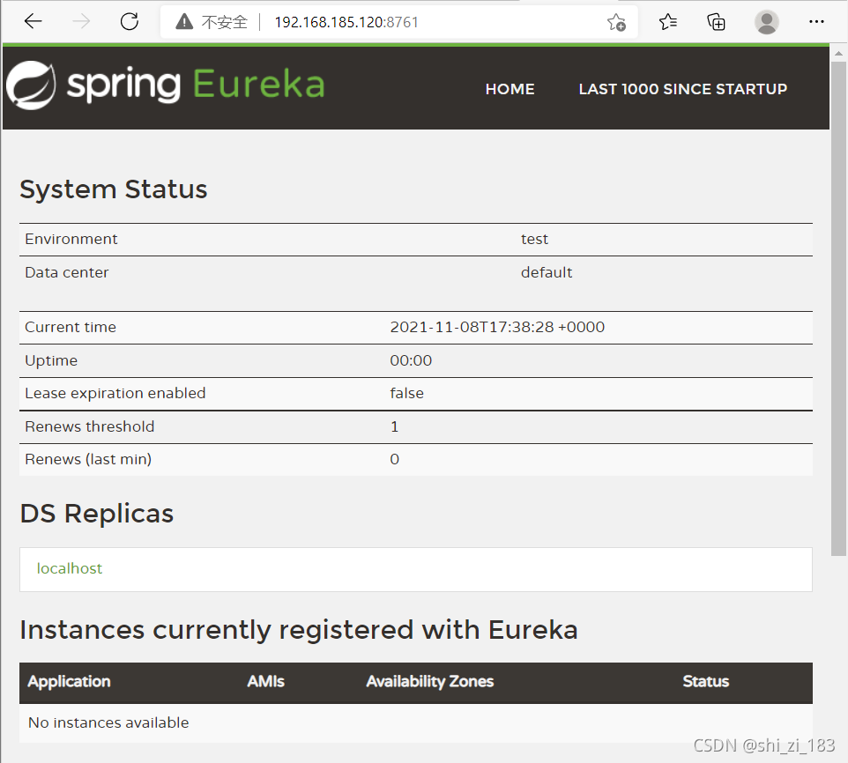Click 'Instances currently registered with Eureka' heading
Image resolution: width=848 pixels, height=763 pixels.
click(x=299, y=630)
